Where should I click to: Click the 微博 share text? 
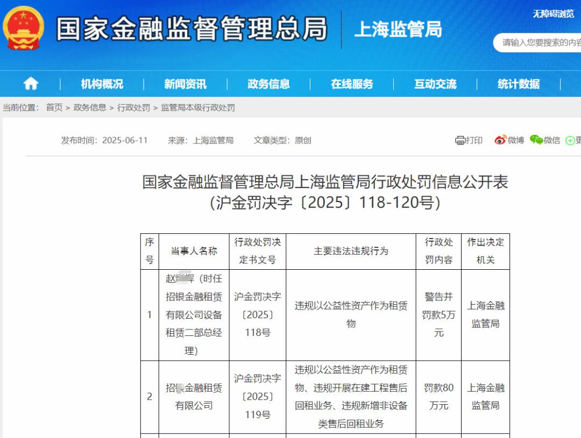516,140
